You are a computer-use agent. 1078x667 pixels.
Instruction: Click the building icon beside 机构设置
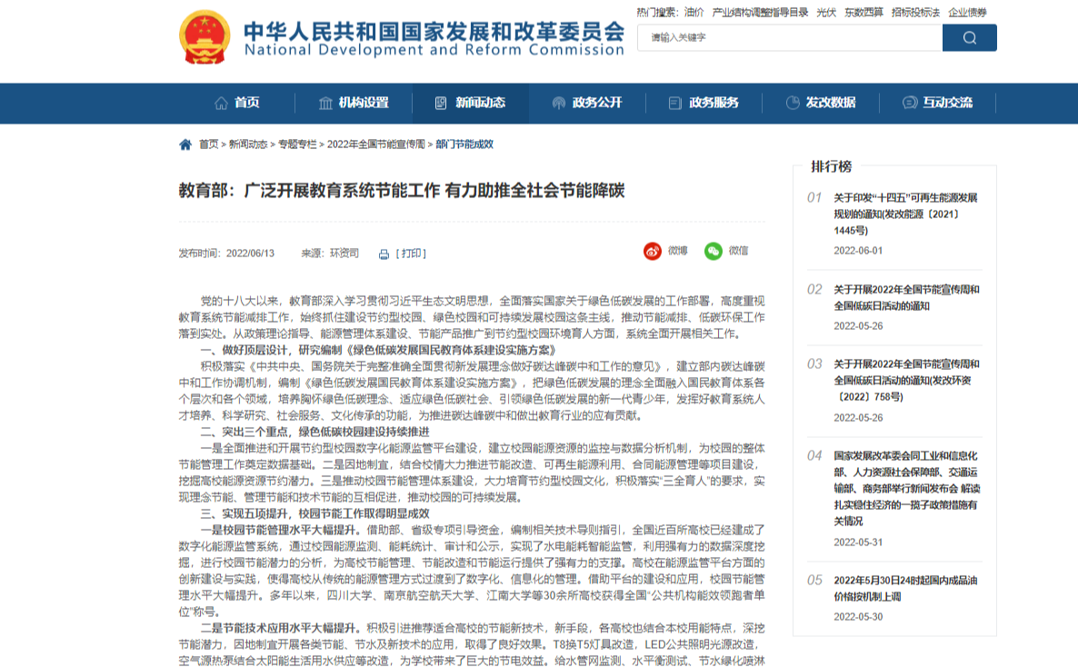pyautogui.click(x=325, y=104)
